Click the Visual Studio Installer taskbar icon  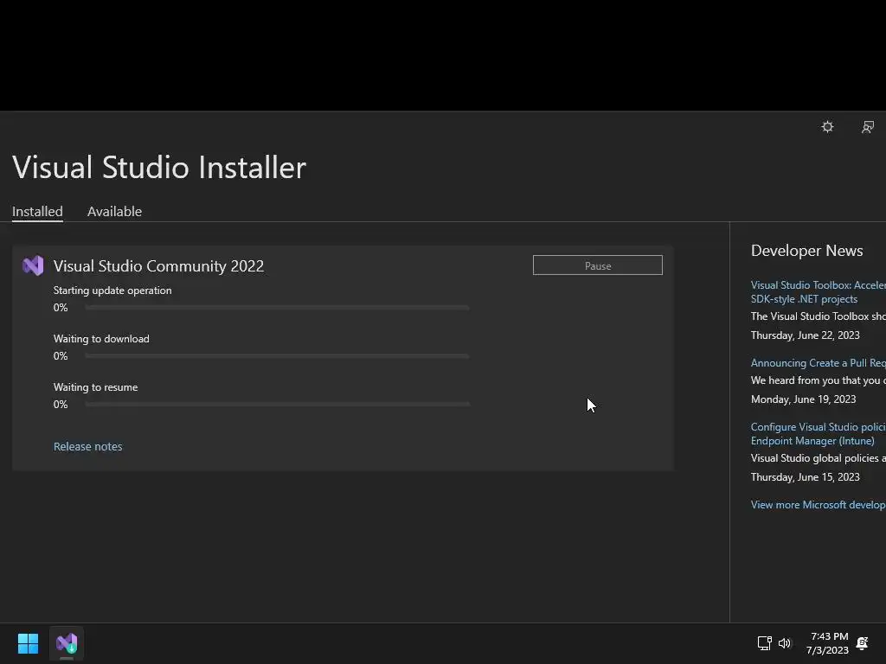pyautogui.click(x=67, y=643)
